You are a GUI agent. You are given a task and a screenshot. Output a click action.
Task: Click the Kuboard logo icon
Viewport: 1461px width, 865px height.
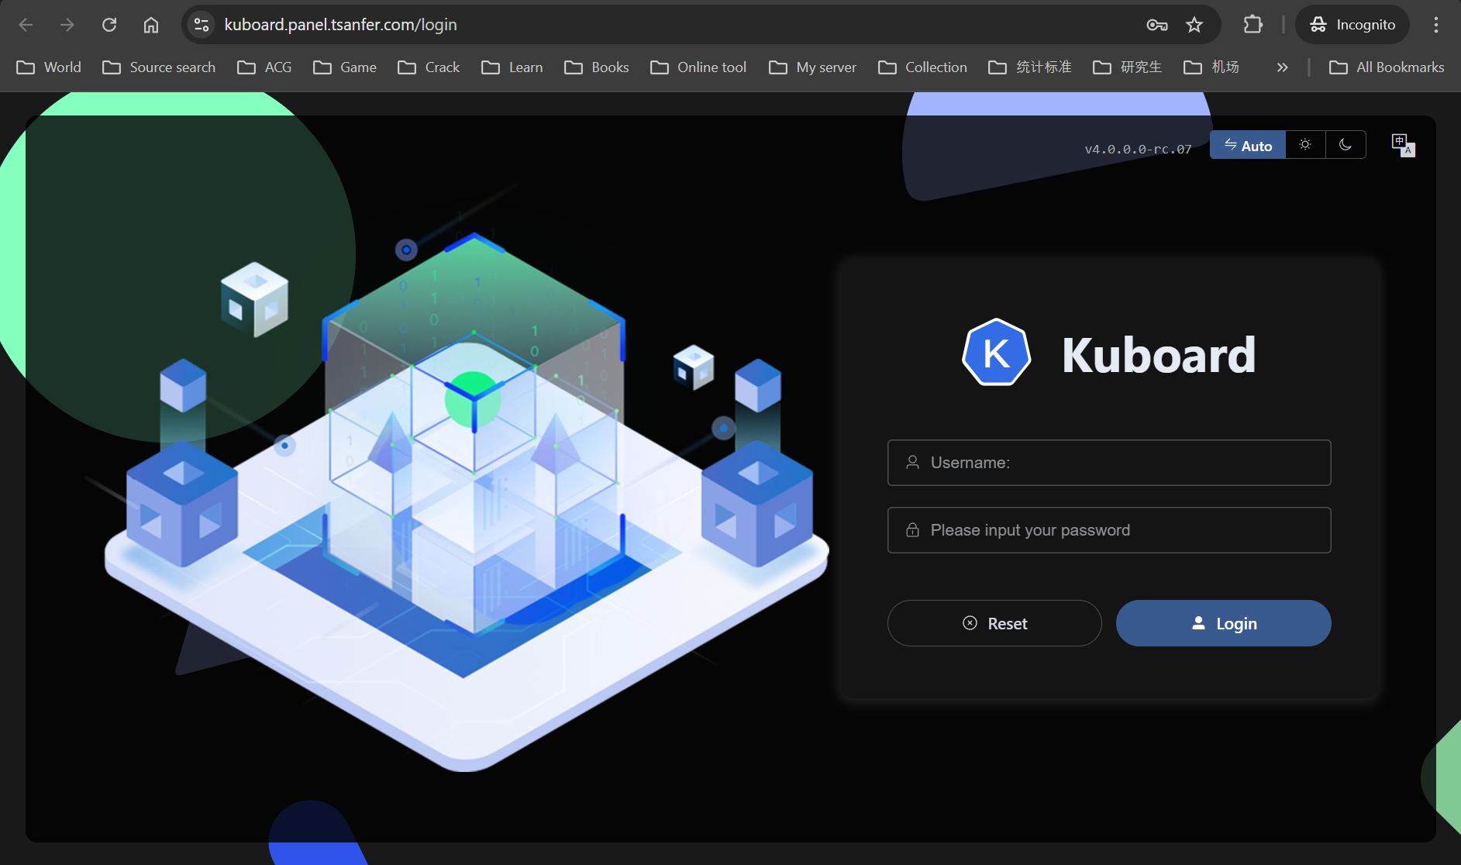pyautogui.click(x=997, y=353)
